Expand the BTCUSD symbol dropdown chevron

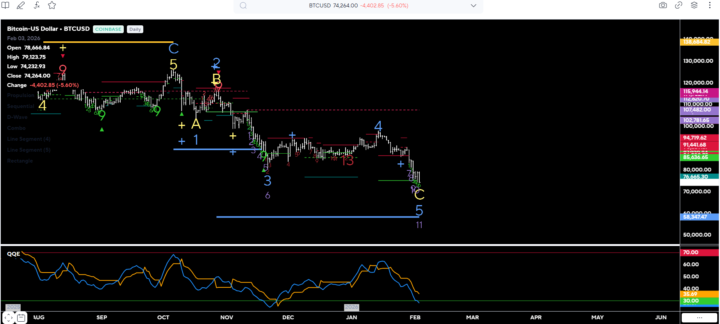coord(474,6)
